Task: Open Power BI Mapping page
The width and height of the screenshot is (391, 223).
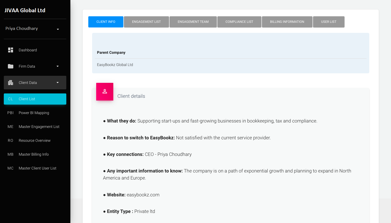Action: 34,113
